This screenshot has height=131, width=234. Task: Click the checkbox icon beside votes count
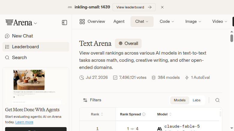point(115,78)
